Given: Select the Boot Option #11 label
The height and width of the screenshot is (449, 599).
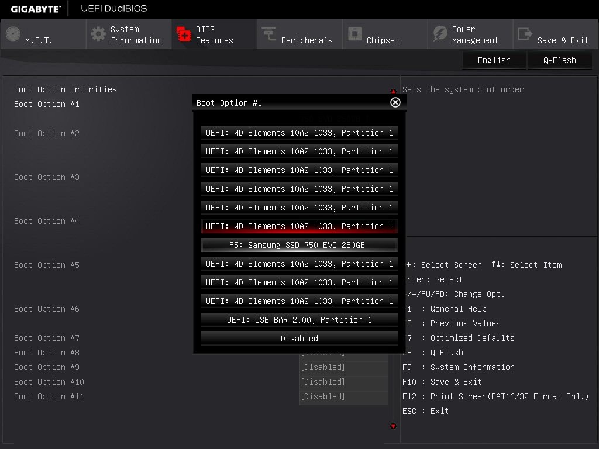Looking at the screenshot, I should 49,397.
